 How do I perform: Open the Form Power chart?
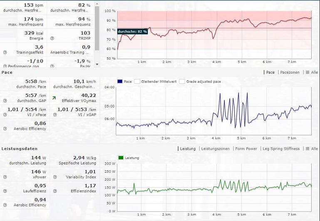246,149
